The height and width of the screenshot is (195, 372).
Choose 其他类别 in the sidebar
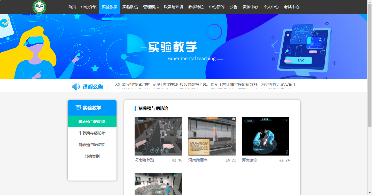(92, 156)
